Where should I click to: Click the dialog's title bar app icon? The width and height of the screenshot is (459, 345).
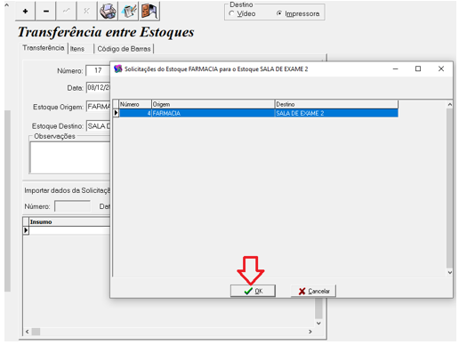pos(118,68)
